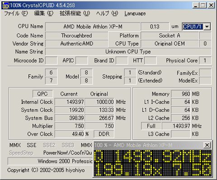Open the 拡張機能 (U) menu
The height and width of the screenshot is (180, 217).
point(75,14)
